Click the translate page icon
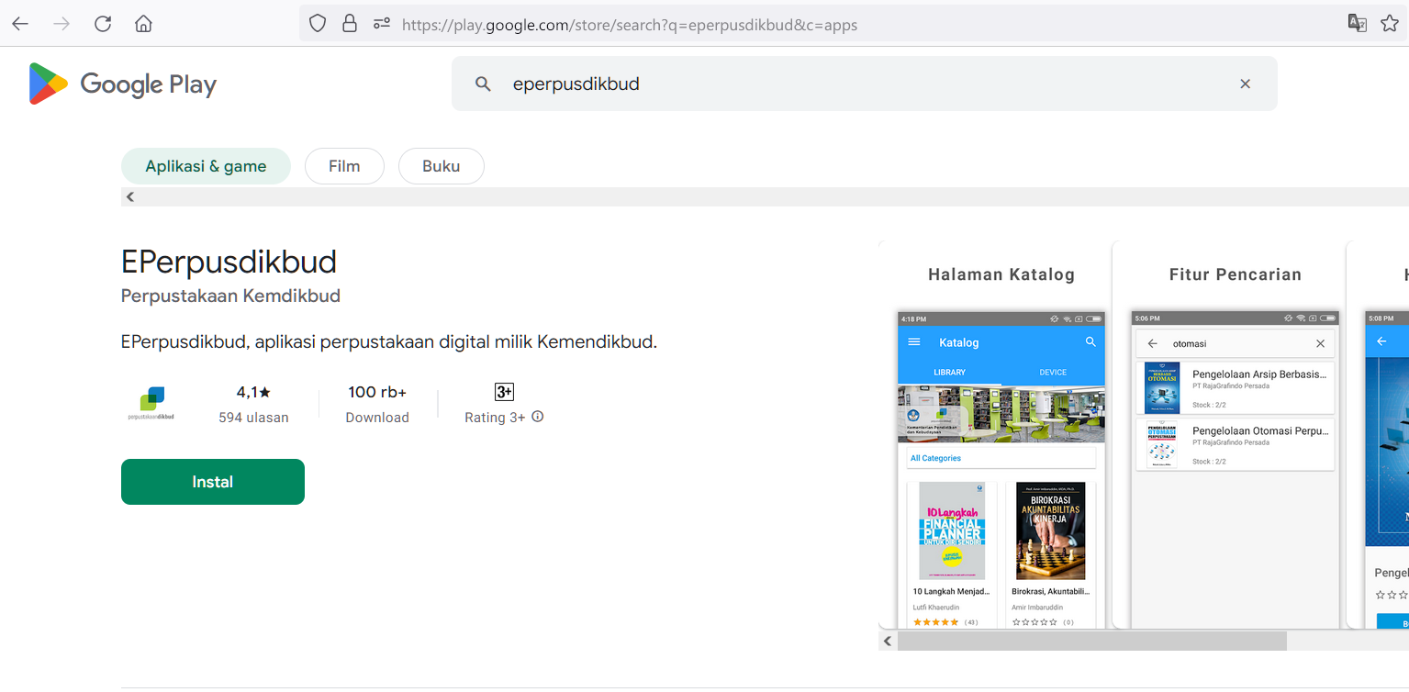The height and width of the screenshot is (692, 1409). [1357, 24]
